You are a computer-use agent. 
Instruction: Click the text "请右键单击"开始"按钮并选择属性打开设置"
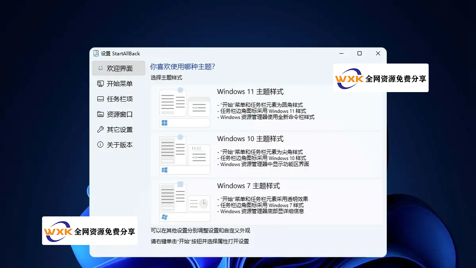coord(200,241)
